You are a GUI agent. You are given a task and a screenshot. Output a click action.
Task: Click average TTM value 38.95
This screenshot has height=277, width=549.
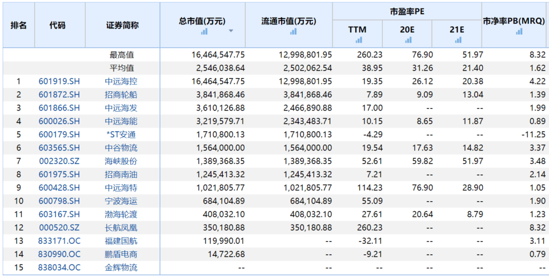coord(372,68)
